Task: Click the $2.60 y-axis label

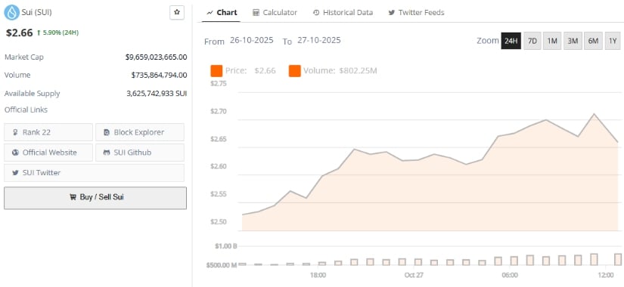Action: click(x=219, y=166)
